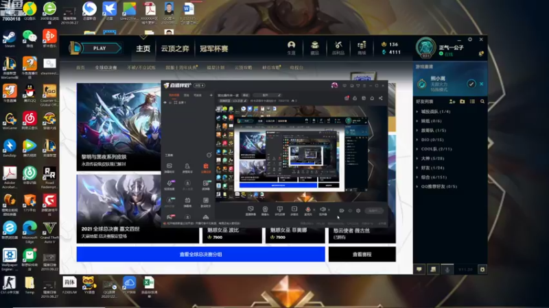The width and height of the screenshot is (549, 308).
Task: Toggle the eye visibility icon for 全屏1 source
Action: 165,103
